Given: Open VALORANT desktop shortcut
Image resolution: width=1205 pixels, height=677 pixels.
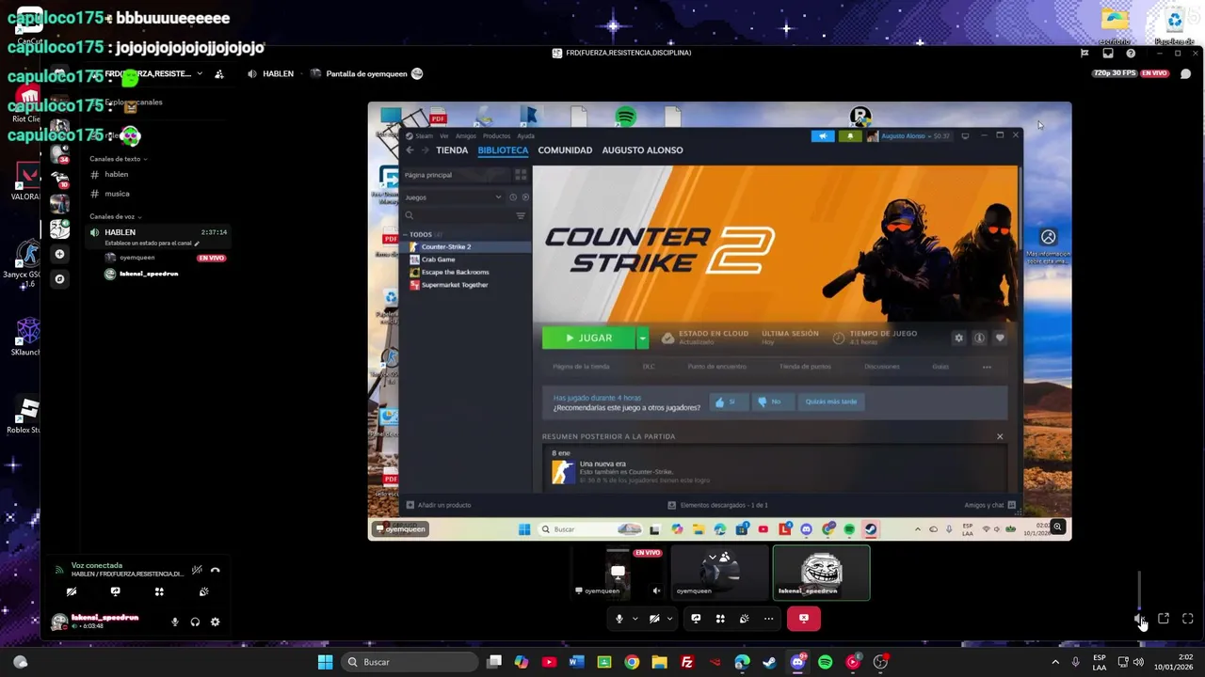Looking at the screenshot, I should [26, 182].
